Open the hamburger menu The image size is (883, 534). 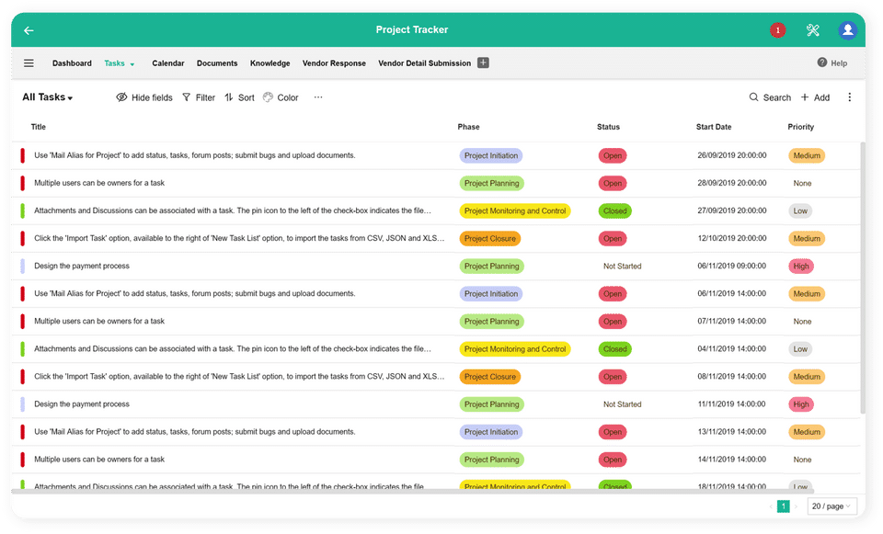29,63
